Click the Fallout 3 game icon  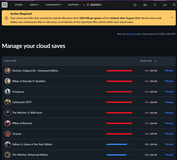coord(8,144)
